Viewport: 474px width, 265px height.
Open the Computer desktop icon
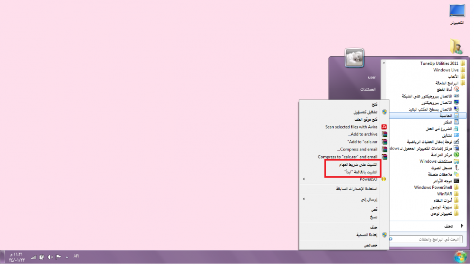pos(457,14)
